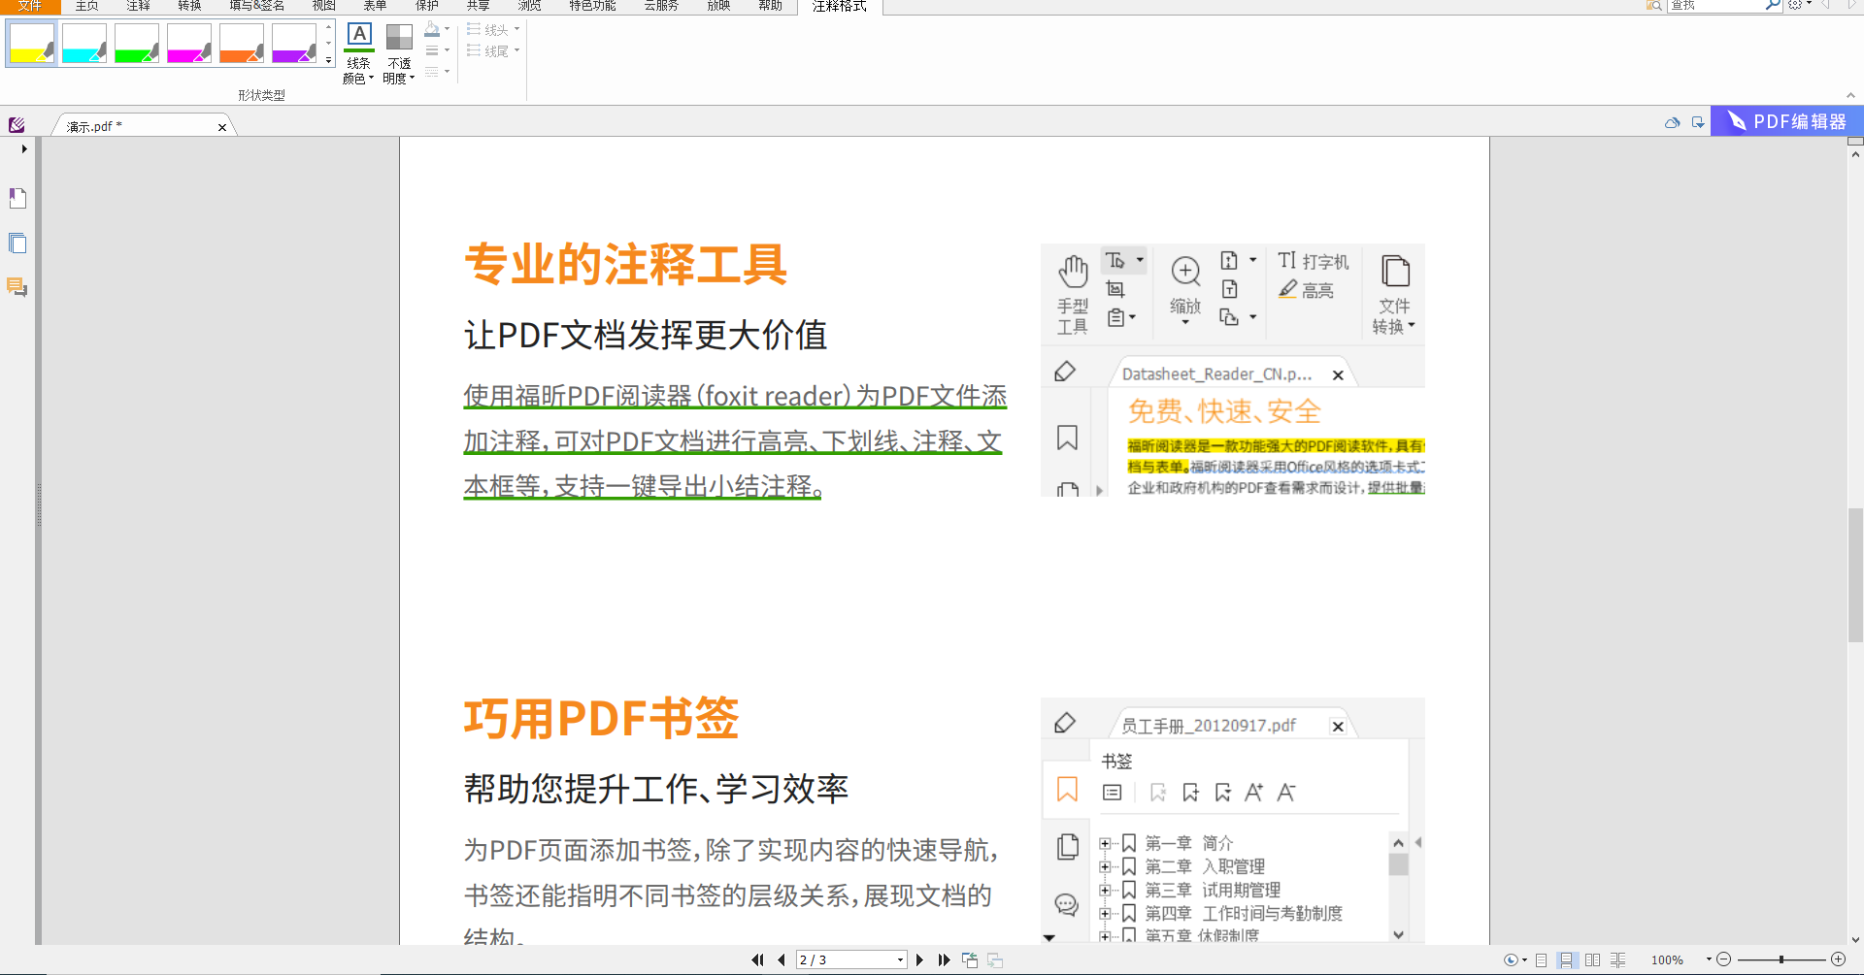Viewport: 1864px width, 975px height.
Task: Toggle the green highlighter shape style
Action: [137, 43]
